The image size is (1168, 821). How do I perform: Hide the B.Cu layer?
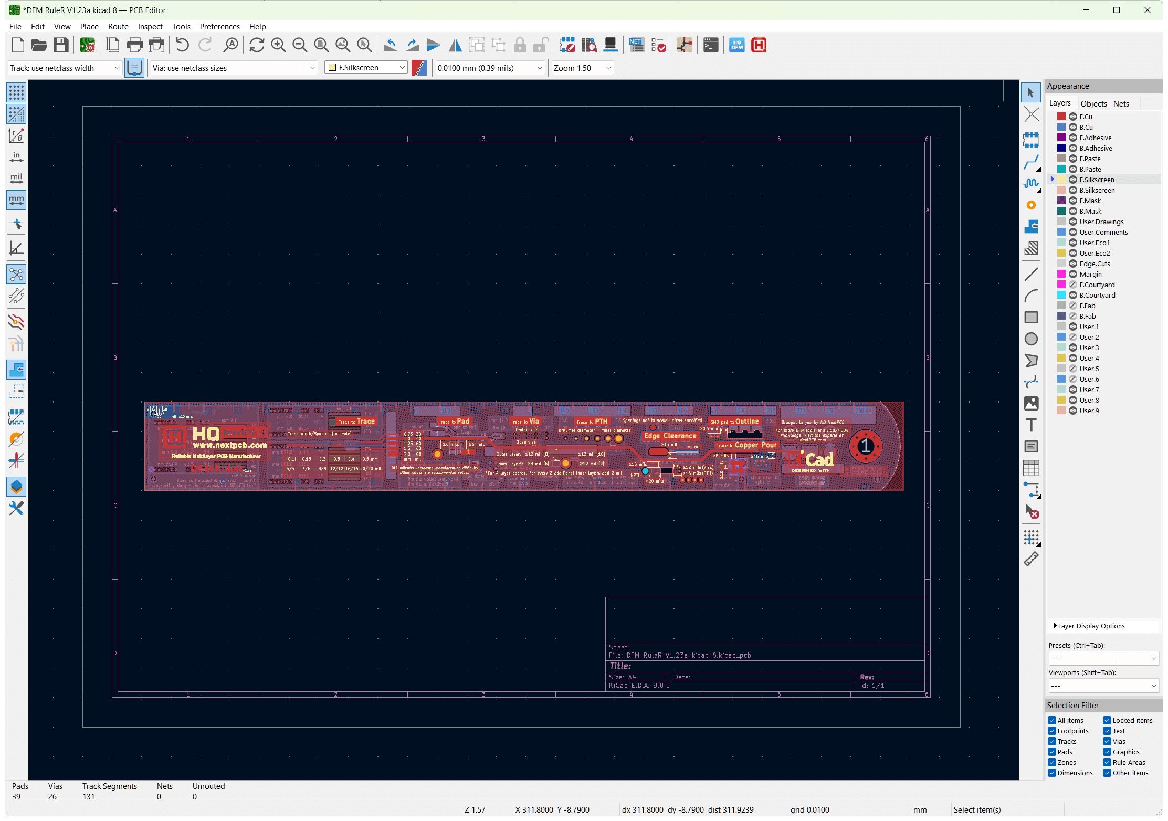point(1073,127)
